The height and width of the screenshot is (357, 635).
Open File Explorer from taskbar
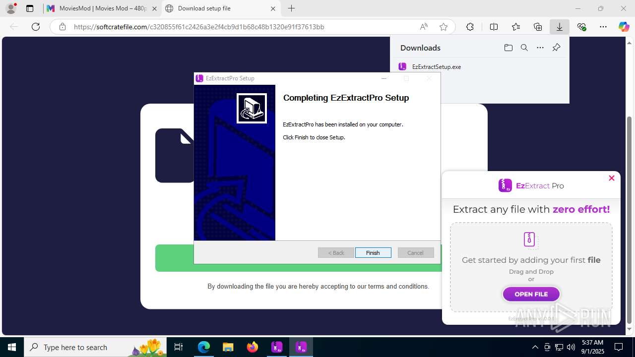point(228,347)
